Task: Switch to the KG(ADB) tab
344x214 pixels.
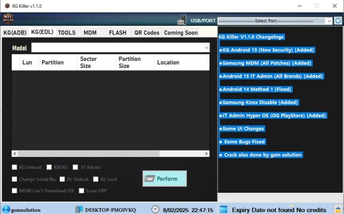Action: [15, 33]
